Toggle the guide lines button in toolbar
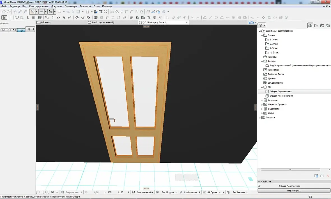Viewport: 331px width, 199px height. (x=33, y=12)
